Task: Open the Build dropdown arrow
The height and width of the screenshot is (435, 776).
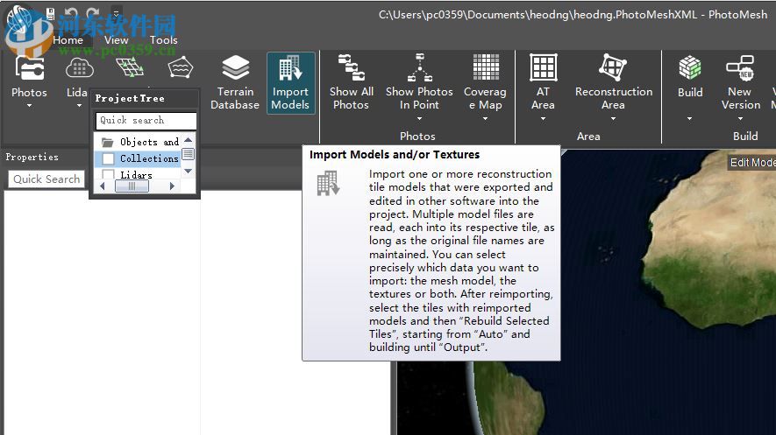Action: click(x=690, y=118)
